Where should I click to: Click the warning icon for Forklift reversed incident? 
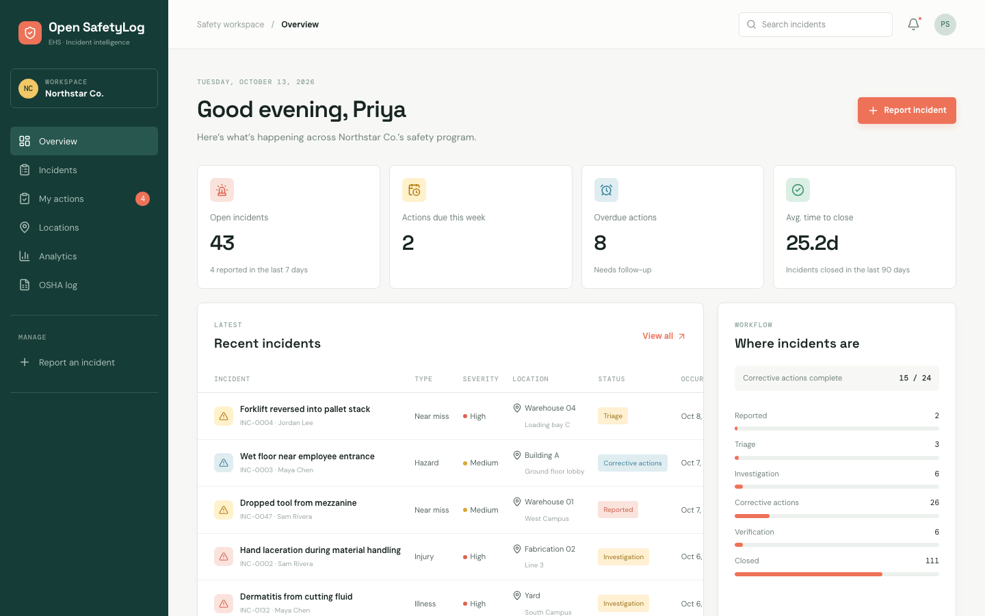[x=224, y=416]
